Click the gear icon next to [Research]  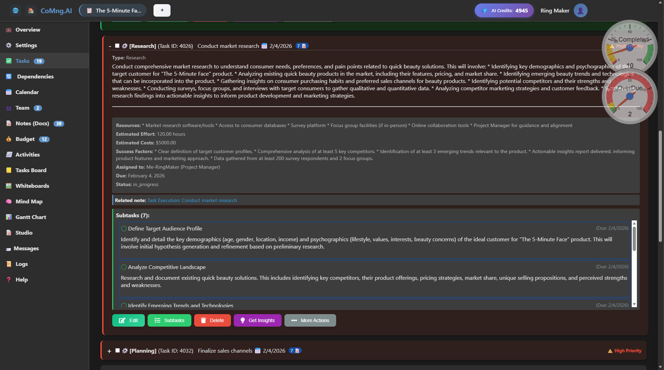[125, 46]
